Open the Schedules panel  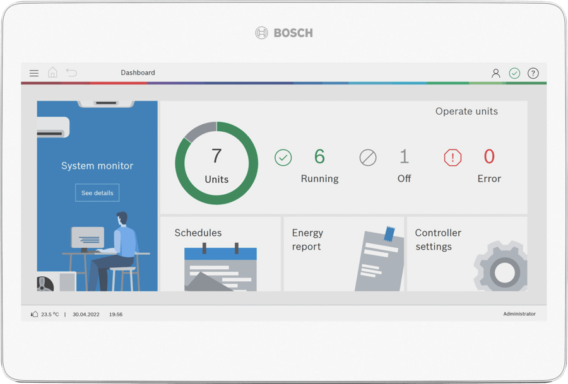220,254
